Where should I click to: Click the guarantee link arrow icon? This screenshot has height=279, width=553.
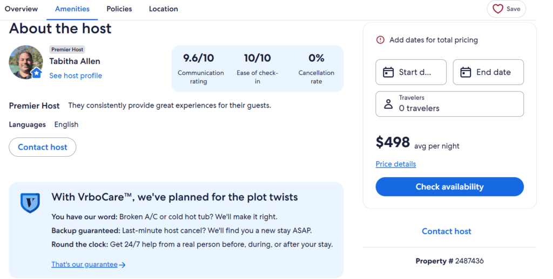[x=123, y=265]
